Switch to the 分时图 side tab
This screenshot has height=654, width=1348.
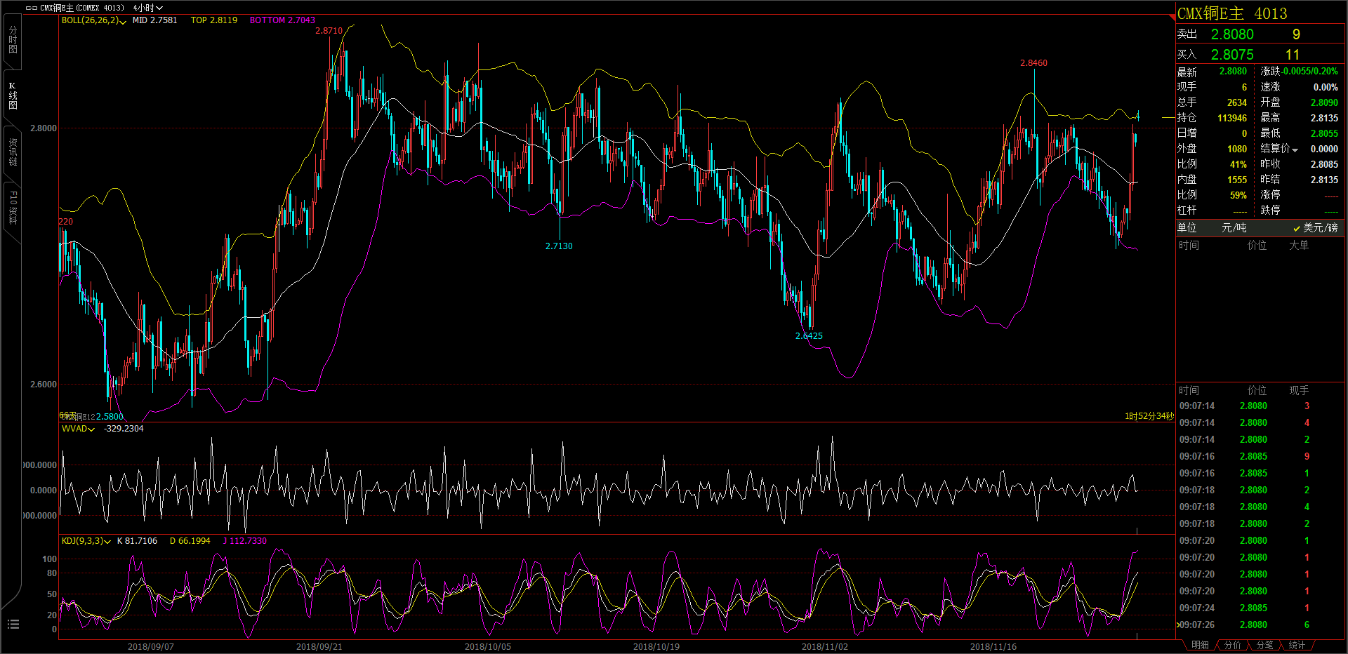(13, 40)
